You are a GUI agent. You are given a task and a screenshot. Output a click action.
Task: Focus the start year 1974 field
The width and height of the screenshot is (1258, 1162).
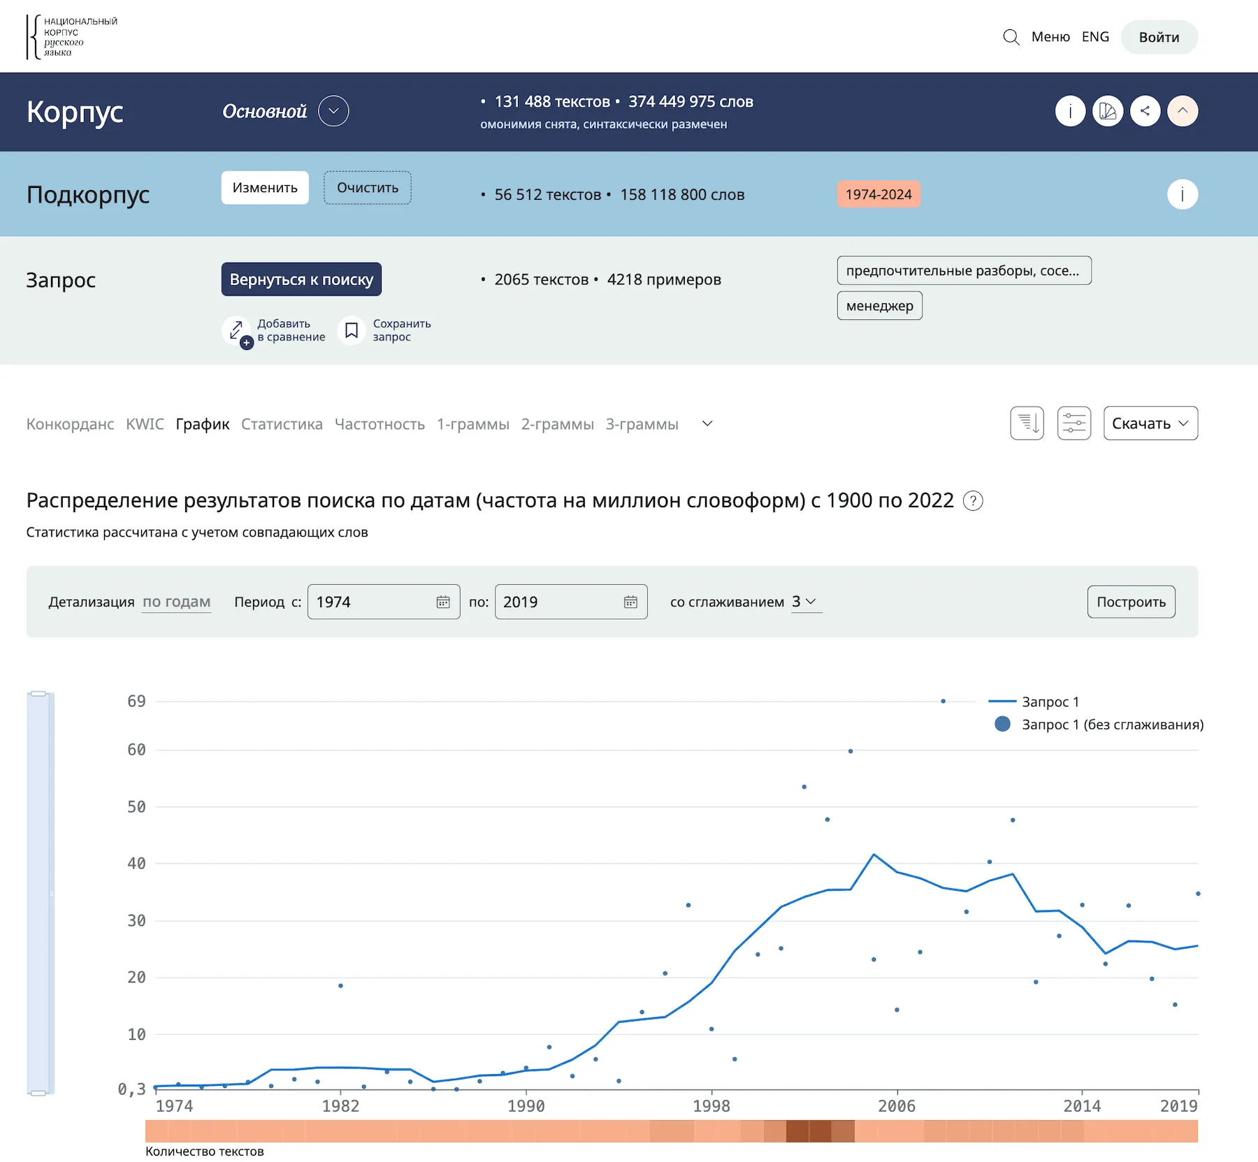384,602
